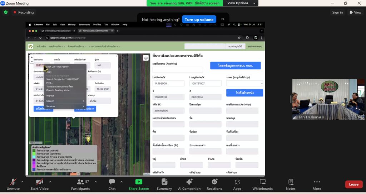Open meeting Notes
The width and height of the screenshot is (366, 194).
point(291,182)
